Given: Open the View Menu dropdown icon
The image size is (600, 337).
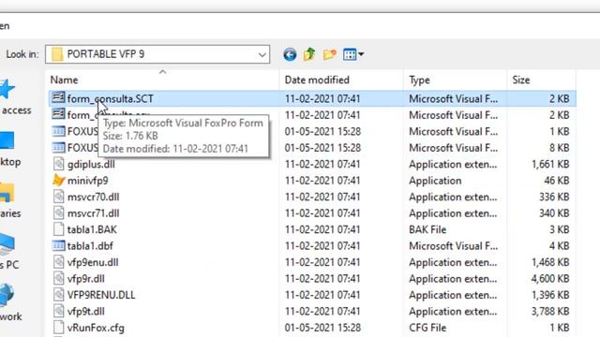Looking at the screenshot, I should tap(353, 54).
